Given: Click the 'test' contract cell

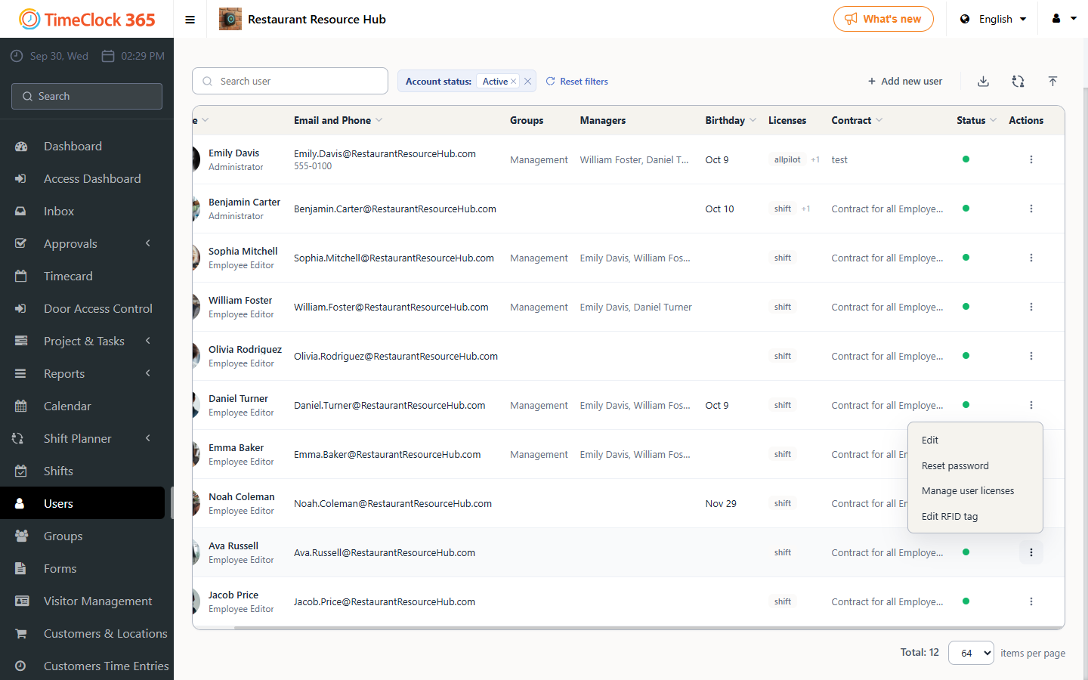Looking at the screenshot, I should pos(839,159).
